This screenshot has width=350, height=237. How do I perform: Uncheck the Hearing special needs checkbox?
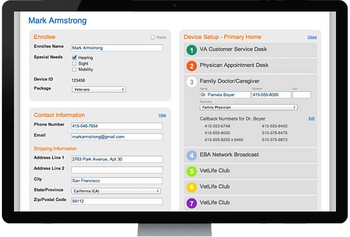click(74, 58)
